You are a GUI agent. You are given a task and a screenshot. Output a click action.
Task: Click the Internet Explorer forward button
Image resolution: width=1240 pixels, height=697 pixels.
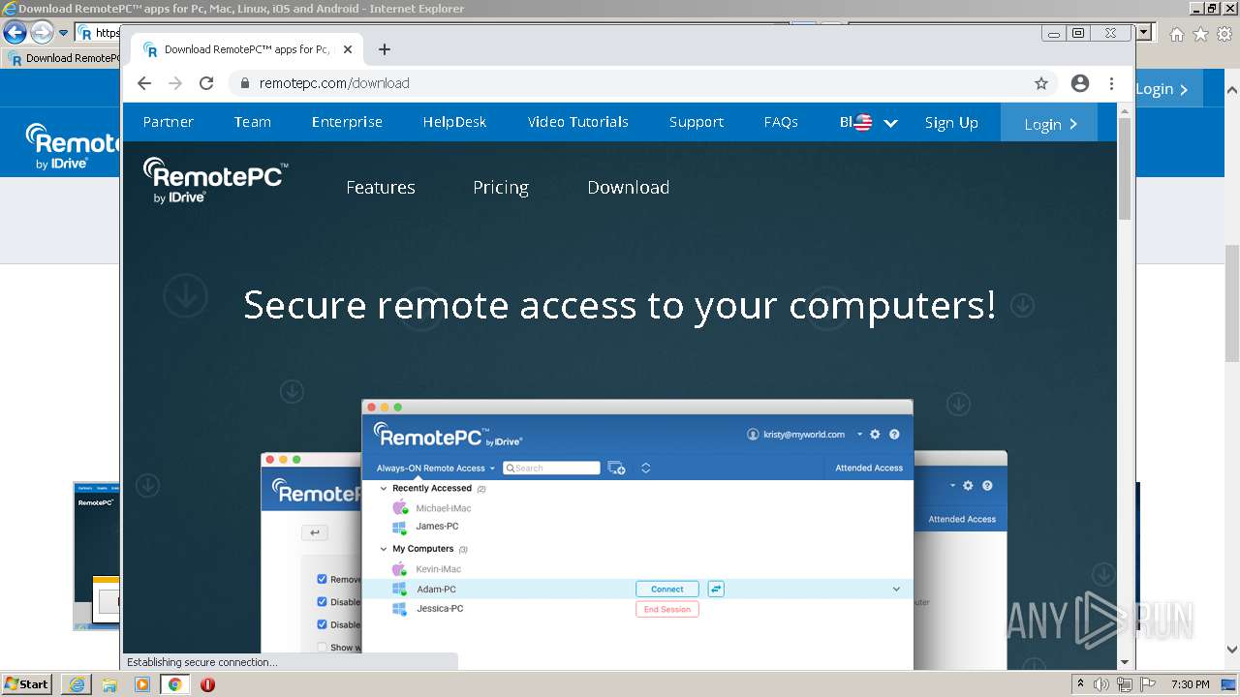pos(41,33)
